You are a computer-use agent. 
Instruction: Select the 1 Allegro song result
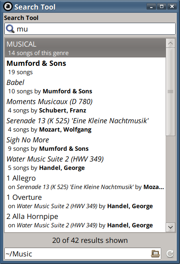85,182
